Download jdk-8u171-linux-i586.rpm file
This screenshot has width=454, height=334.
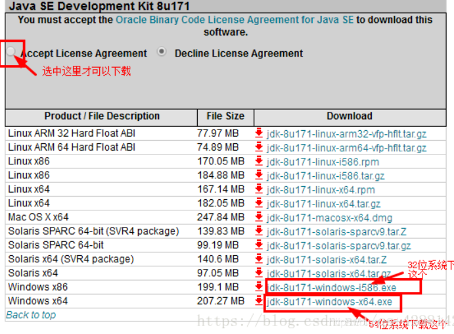(323, 162)
